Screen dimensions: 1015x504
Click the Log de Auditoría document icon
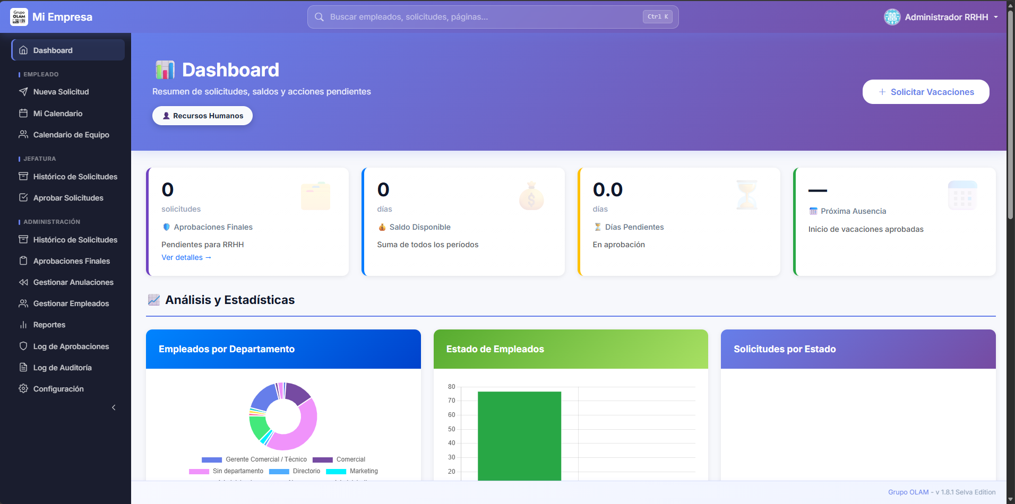coord(23,367)
